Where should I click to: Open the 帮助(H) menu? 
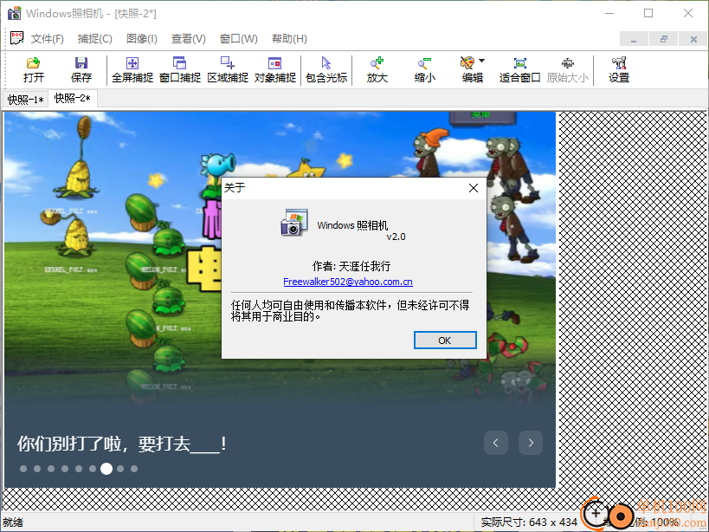289,39
